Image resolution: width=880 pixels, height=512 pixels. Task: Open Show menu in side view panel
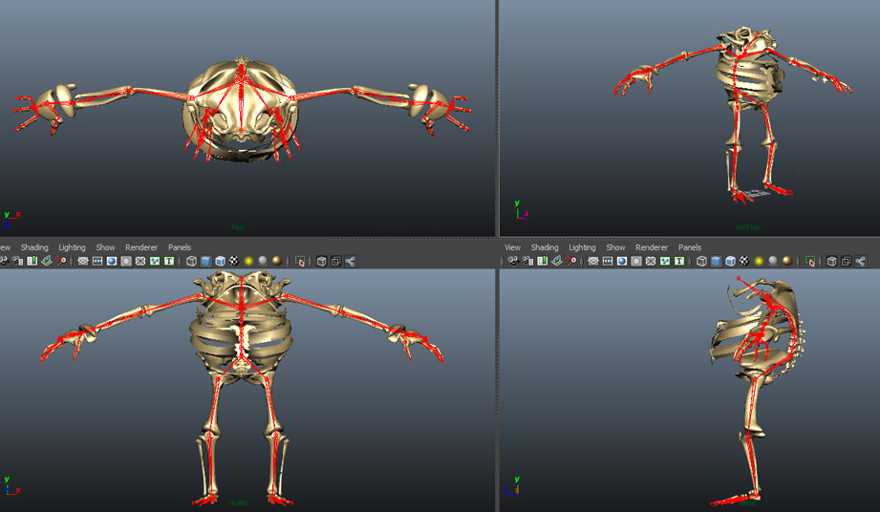click(x=615, y=247)
